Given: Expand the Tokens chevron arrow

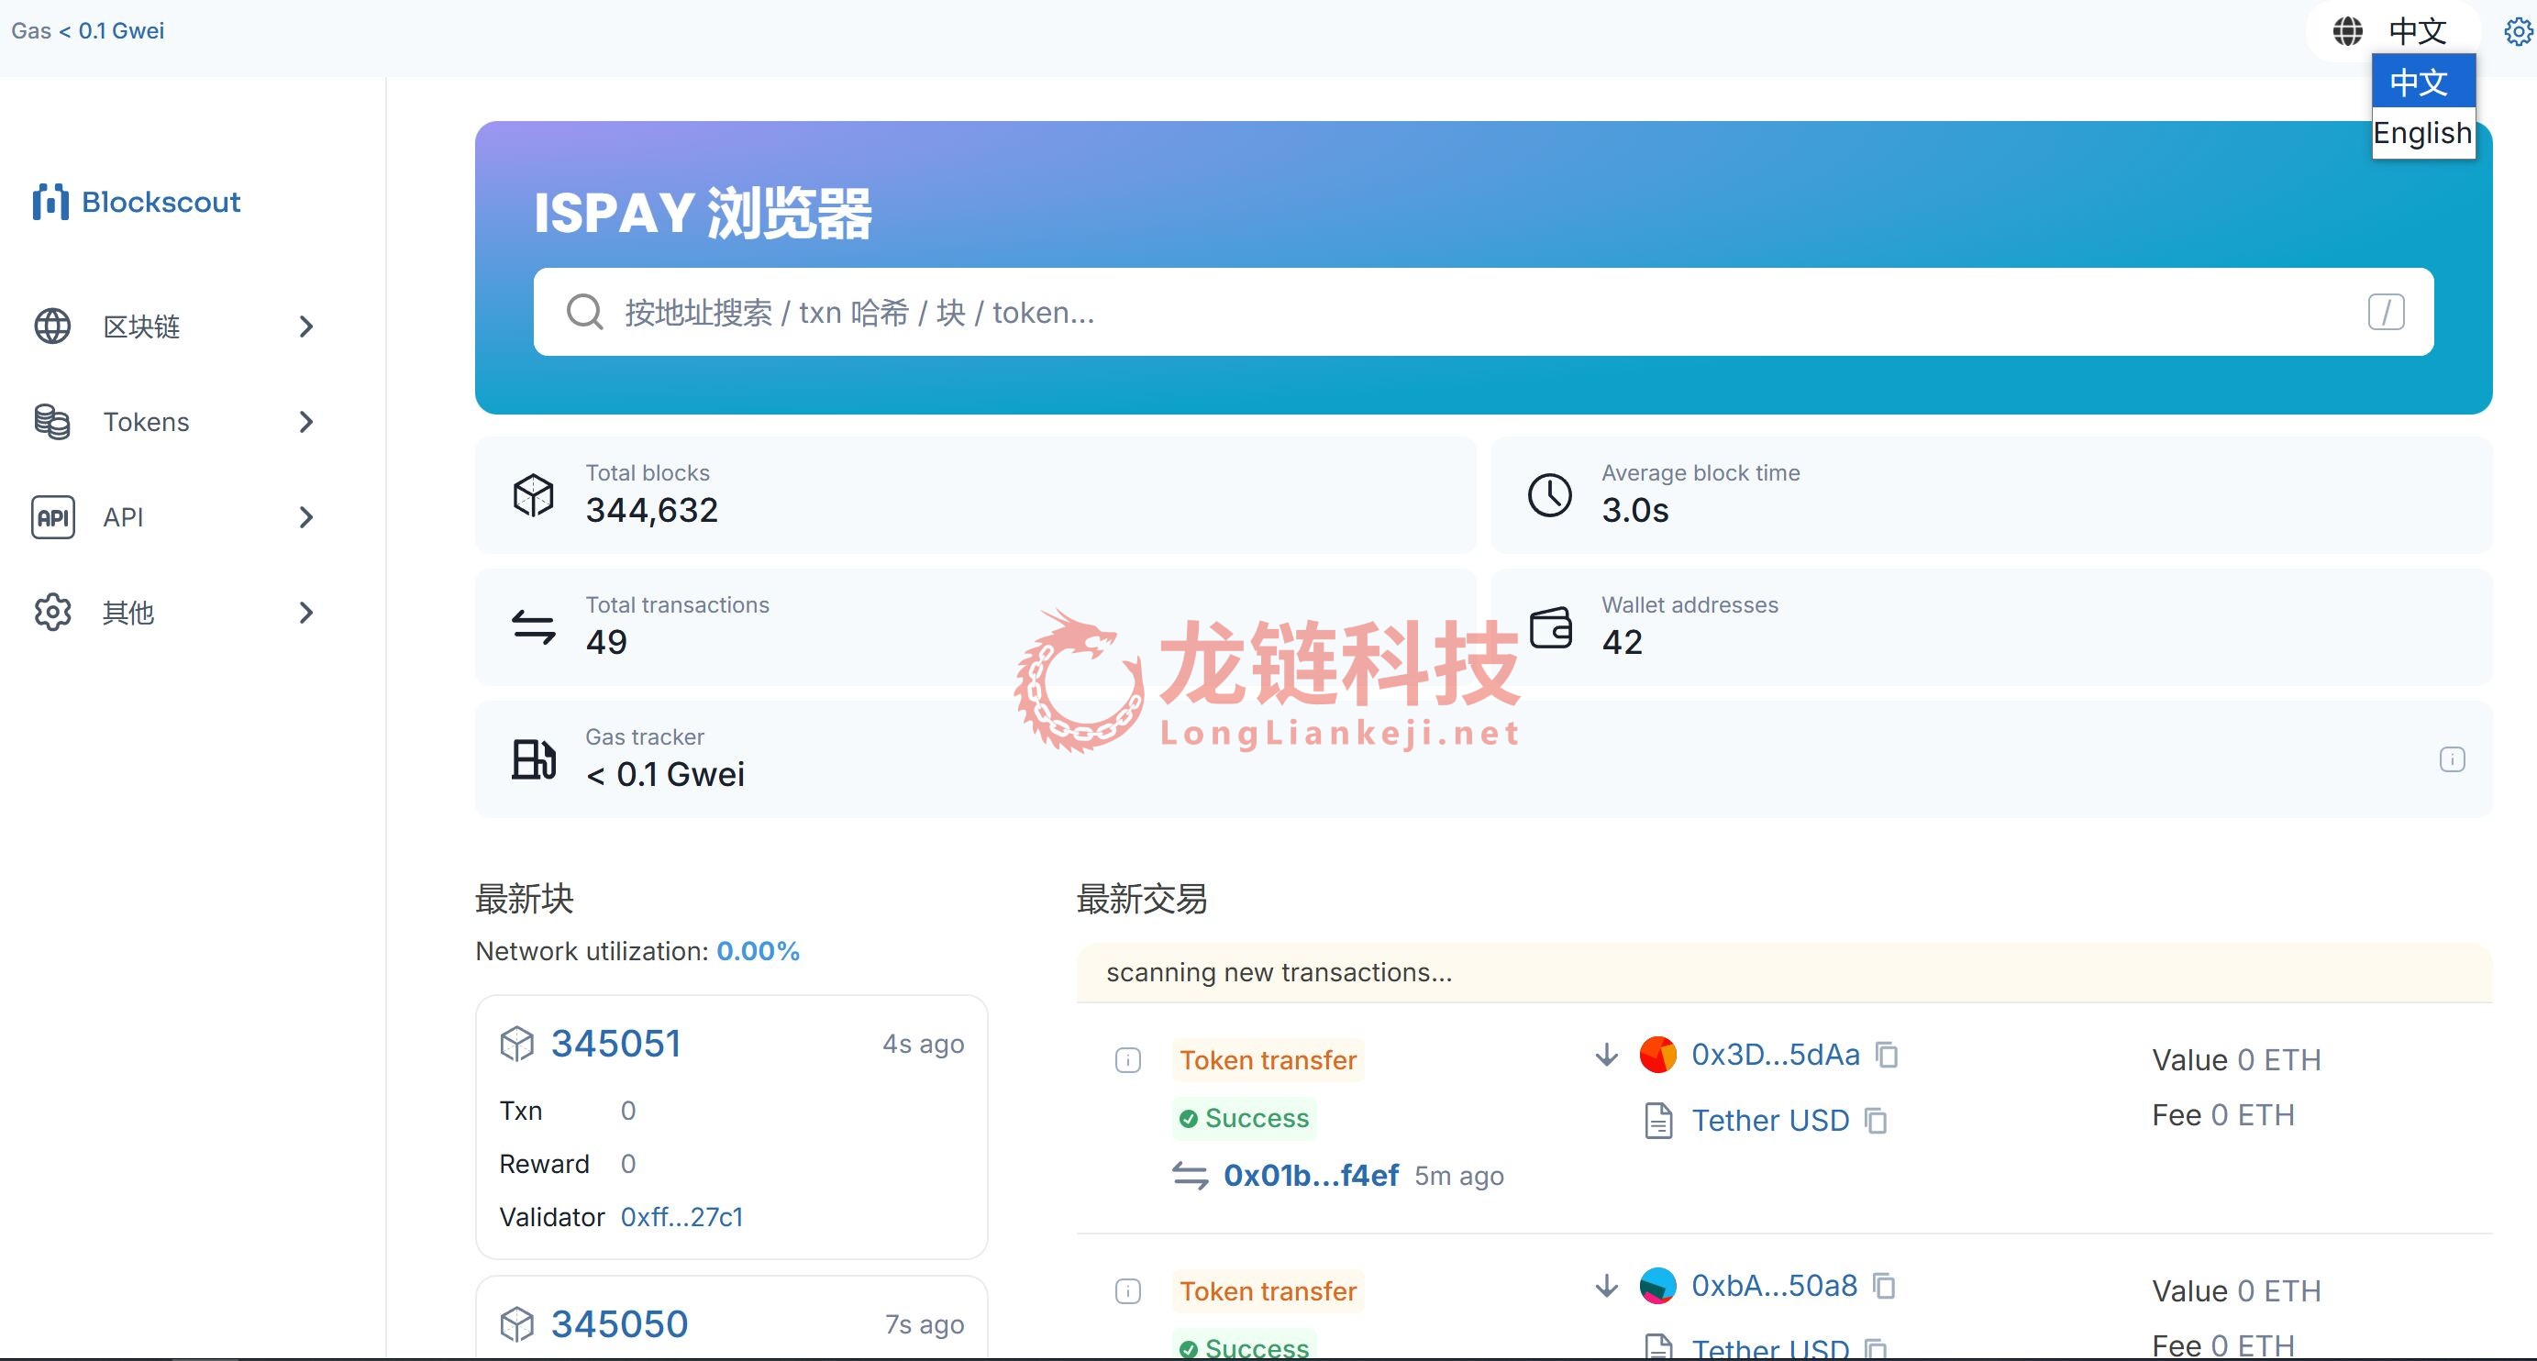Looking at the screenshot, I should tap(306, 422).
